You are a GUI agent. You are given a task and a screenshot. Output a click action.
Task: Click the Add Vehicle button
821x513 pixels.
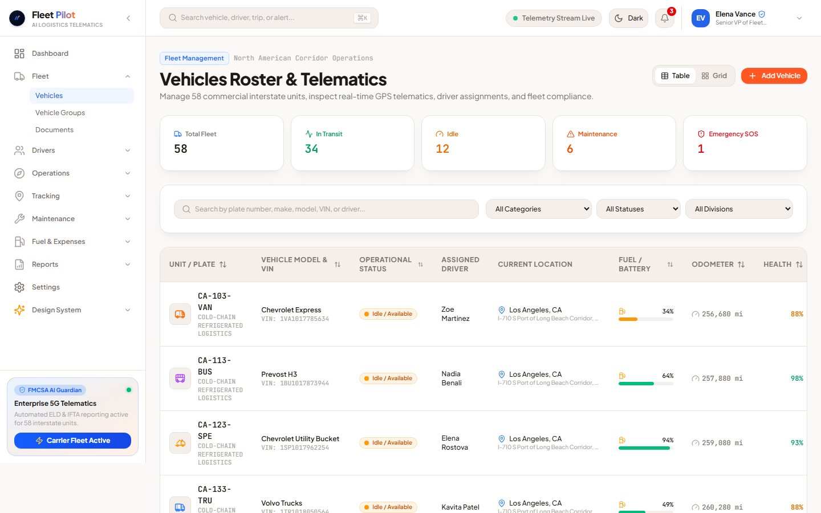pos(774,76)
